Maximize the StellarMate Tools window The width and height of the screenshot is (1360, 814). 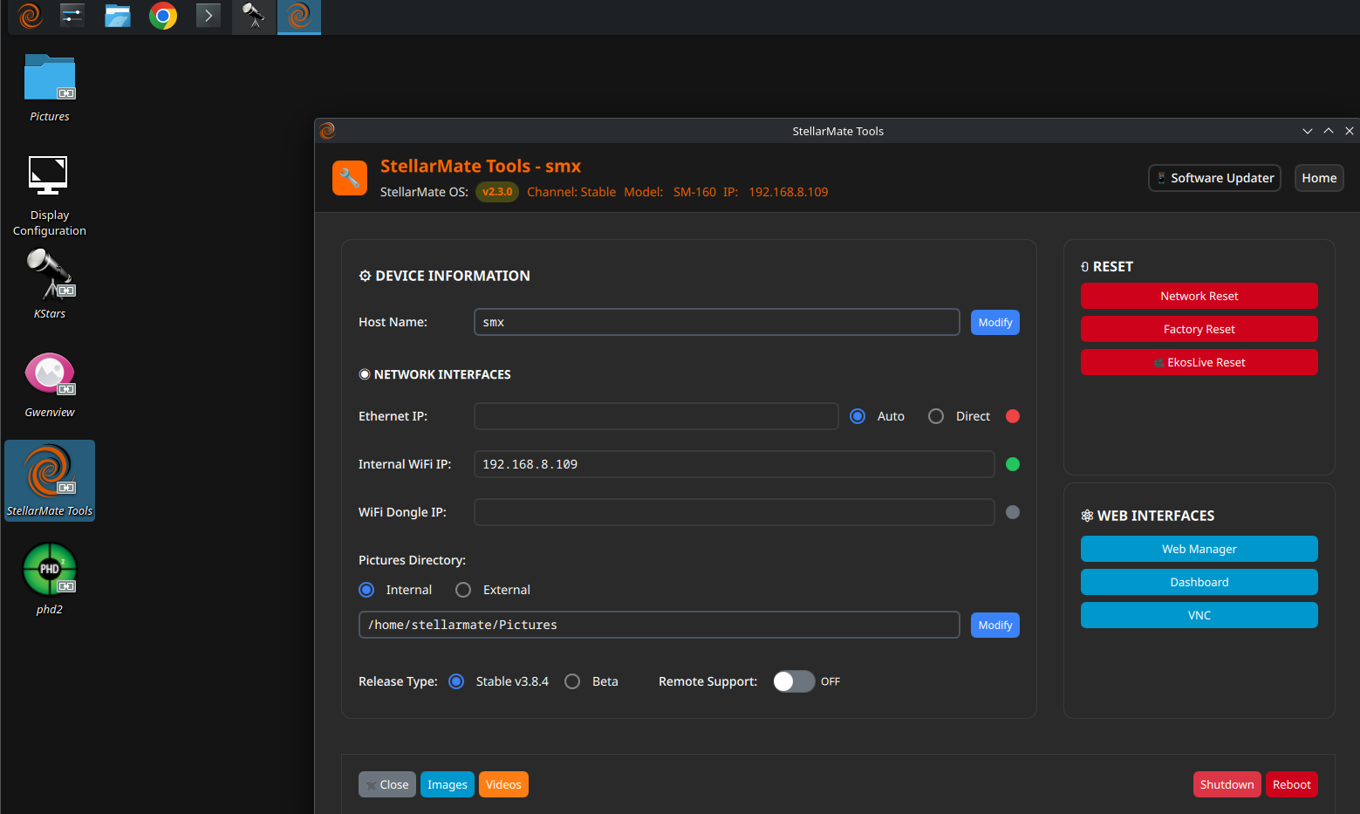coord(1329,131)
